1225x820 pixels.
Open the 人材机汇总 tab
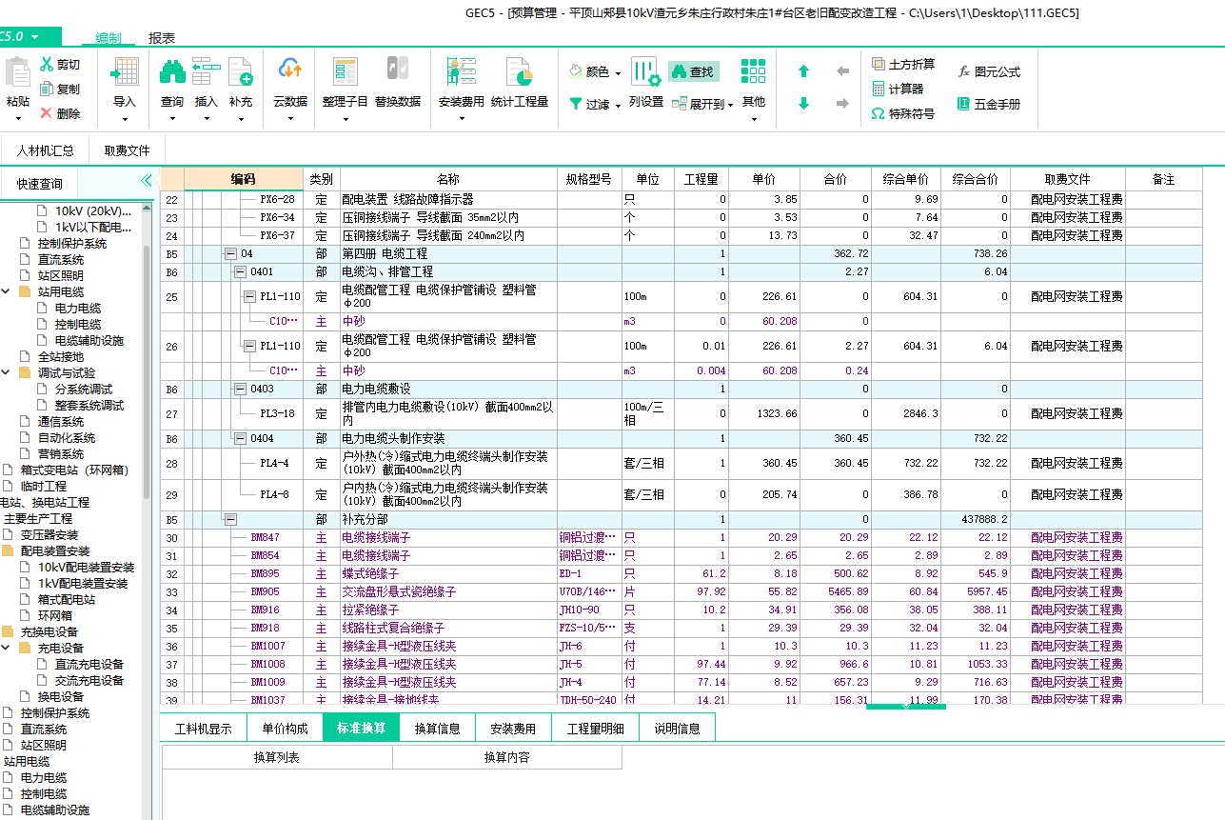[45, 150]
